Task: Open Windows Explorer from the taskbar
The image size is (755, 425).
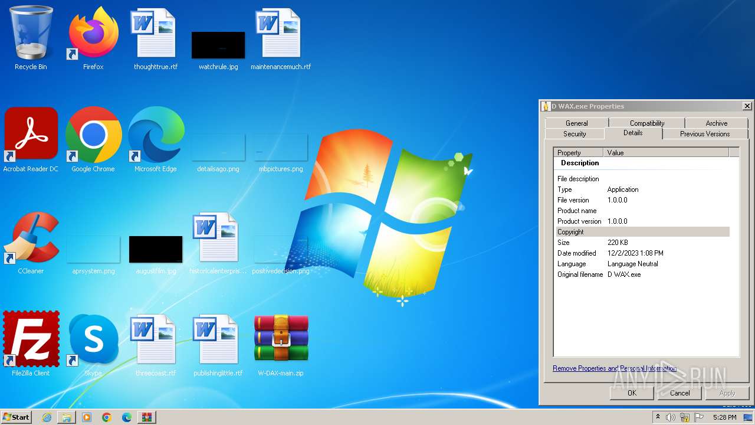Action: pyautogui.click(x=67, y=417)
